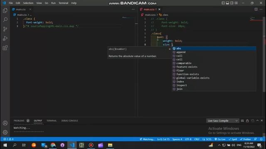Close the abs suggestion details popup

[170, 49]
